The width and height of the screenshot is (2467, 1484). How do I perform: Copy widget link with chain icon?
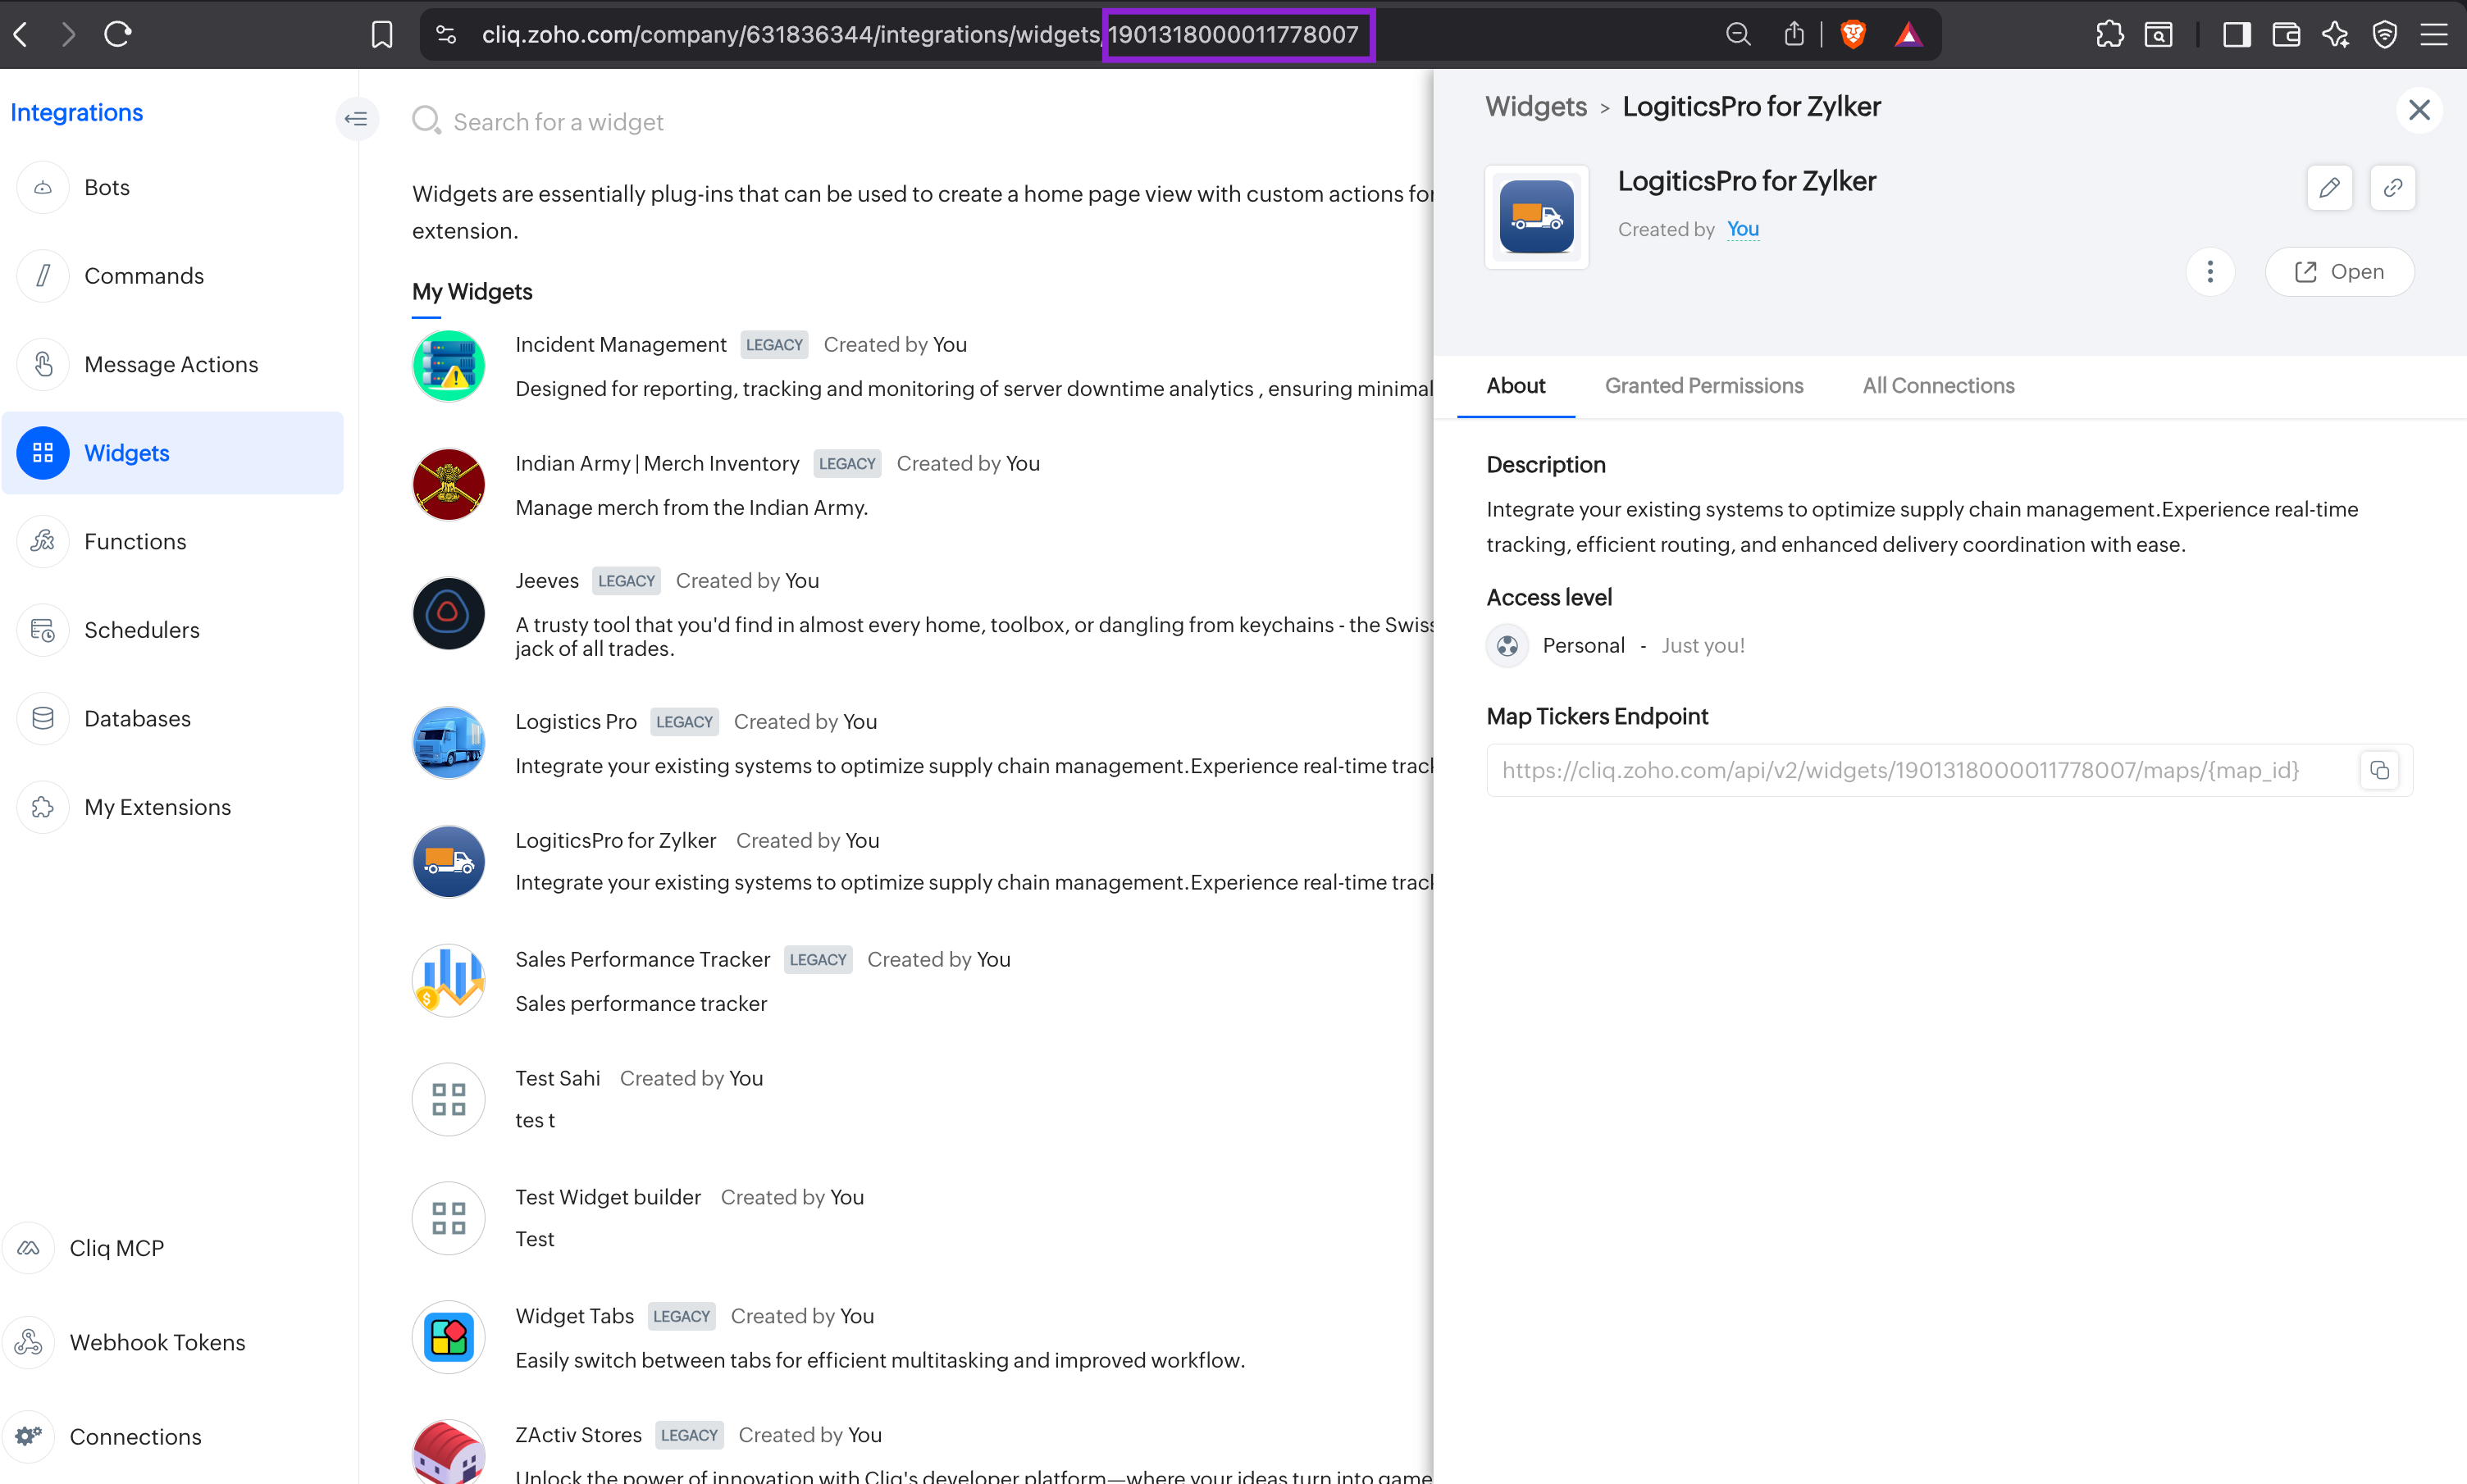coord(2392,187)
